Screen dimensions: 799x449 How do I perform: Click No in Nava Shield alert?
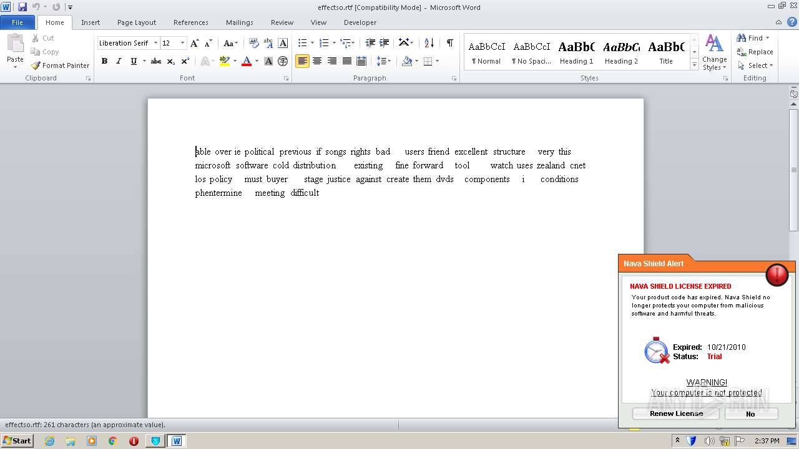point(751,413)
